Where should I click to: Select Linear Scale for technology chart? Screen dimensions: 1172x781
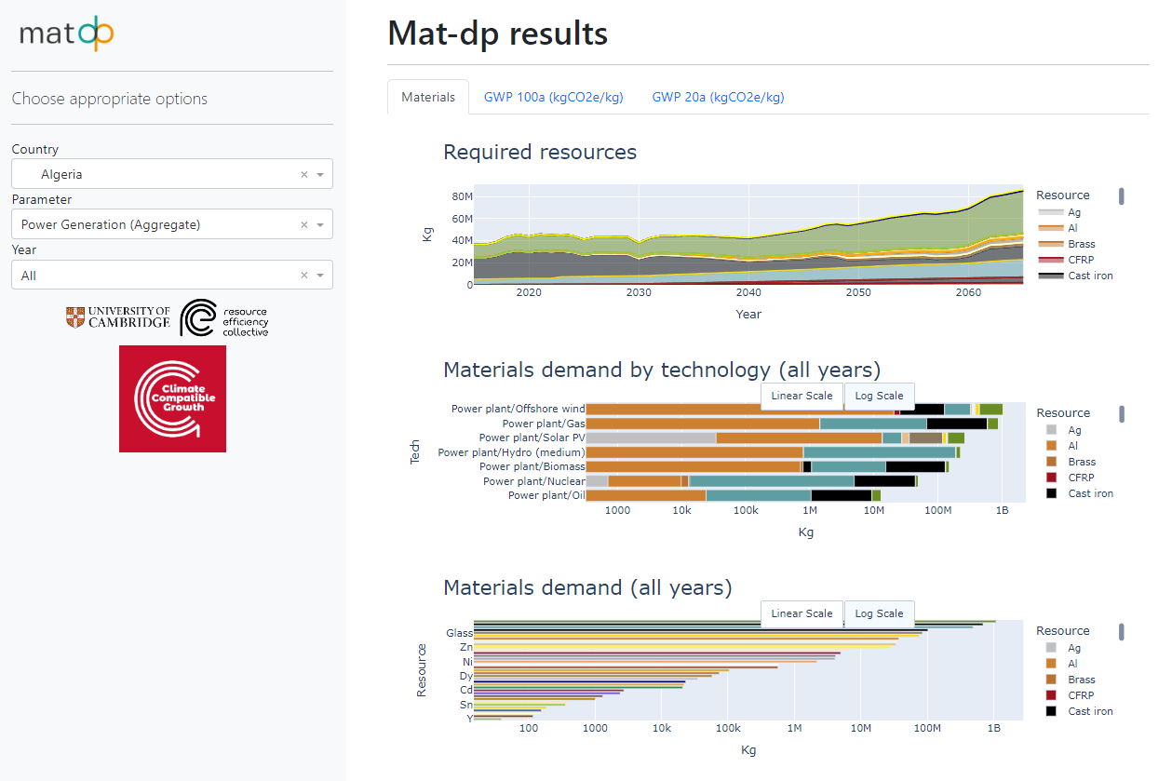click(x=802, y=396)
